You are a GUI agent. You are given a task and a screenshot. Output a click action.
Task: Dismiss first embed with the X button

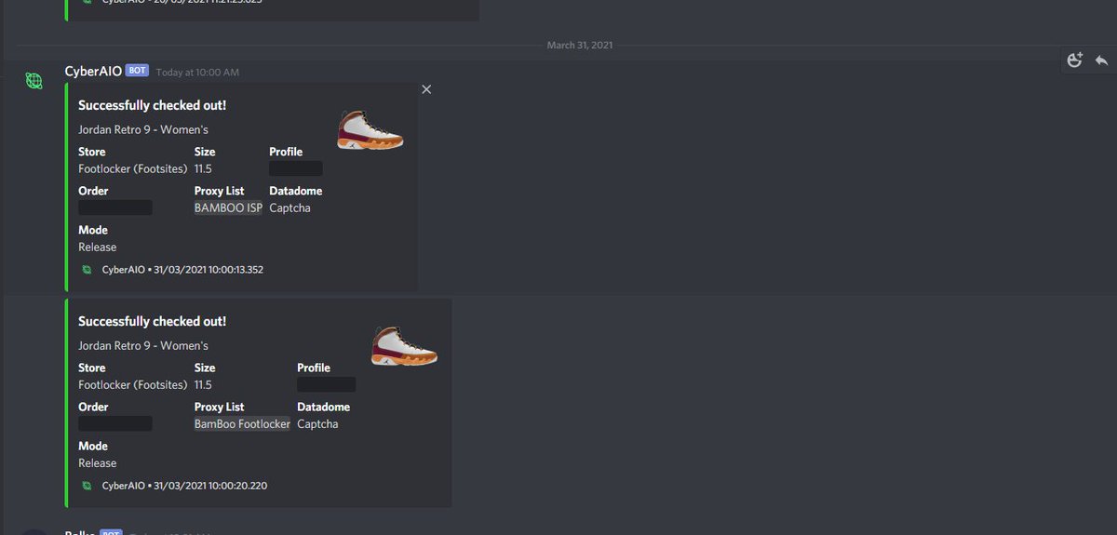tap(426, 89)
